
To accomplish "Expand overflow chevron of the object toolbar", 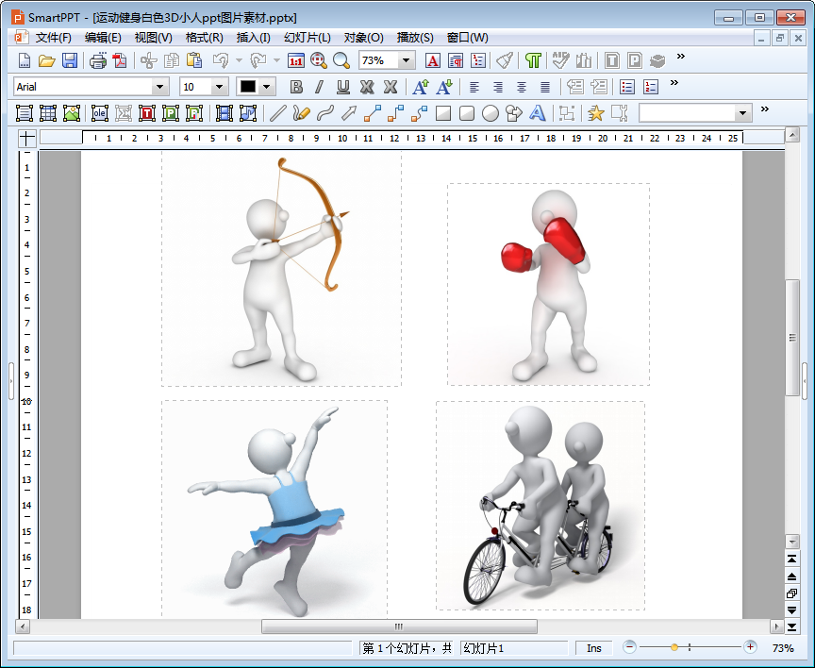I will click(x=765, y=109).
